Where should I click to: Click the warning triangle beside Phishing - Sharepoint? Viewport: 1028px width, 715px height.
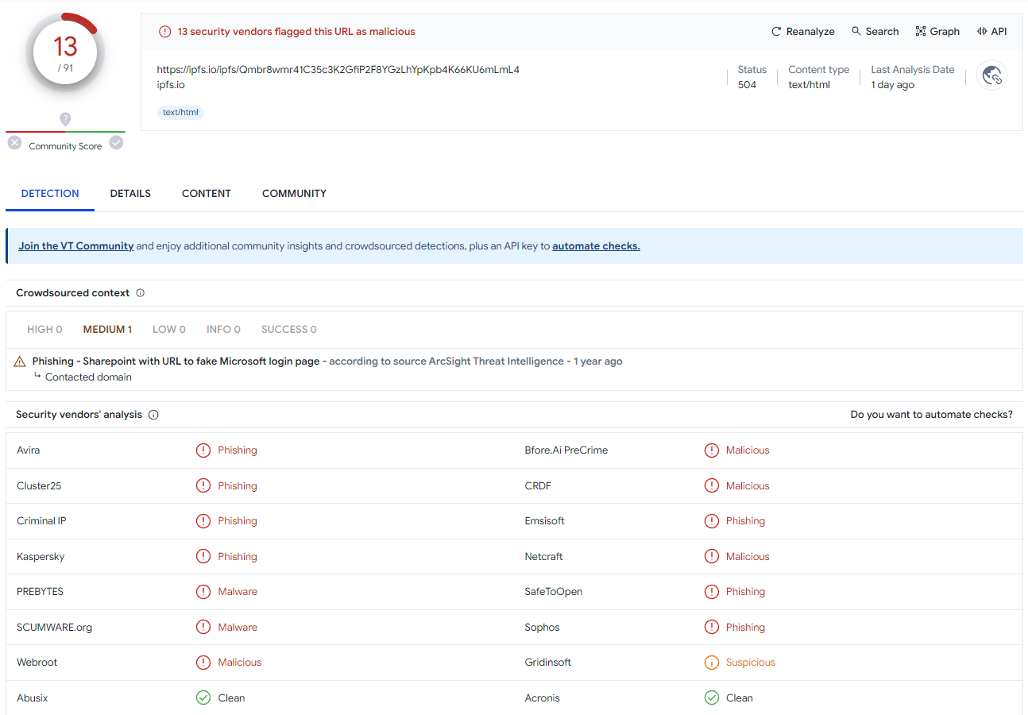tap(20, 361)
